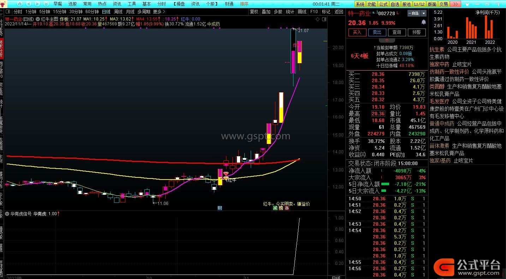Click the 画线 drawing toolbar item
This screenshot has width=506, height=279.
coord(302,12)
